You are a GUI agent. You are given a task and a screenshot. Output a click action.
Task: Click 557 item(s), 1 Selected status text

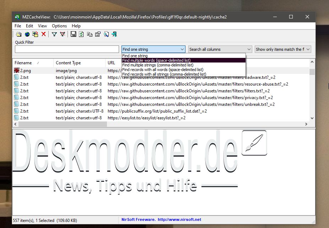click(x=45, y=220)
